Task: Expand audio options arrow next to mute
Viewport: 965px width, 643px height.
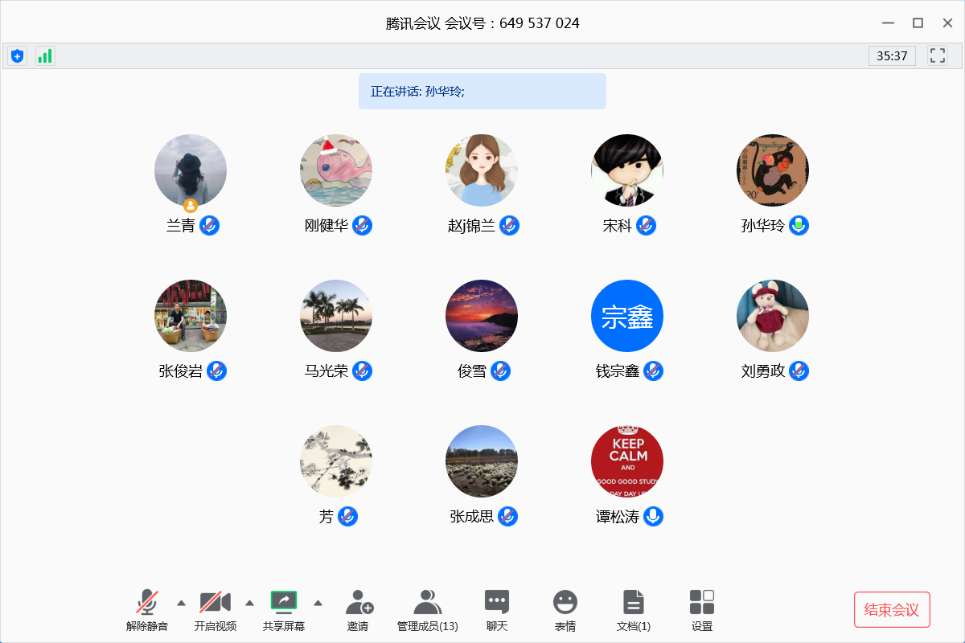Action: (181, 603)
